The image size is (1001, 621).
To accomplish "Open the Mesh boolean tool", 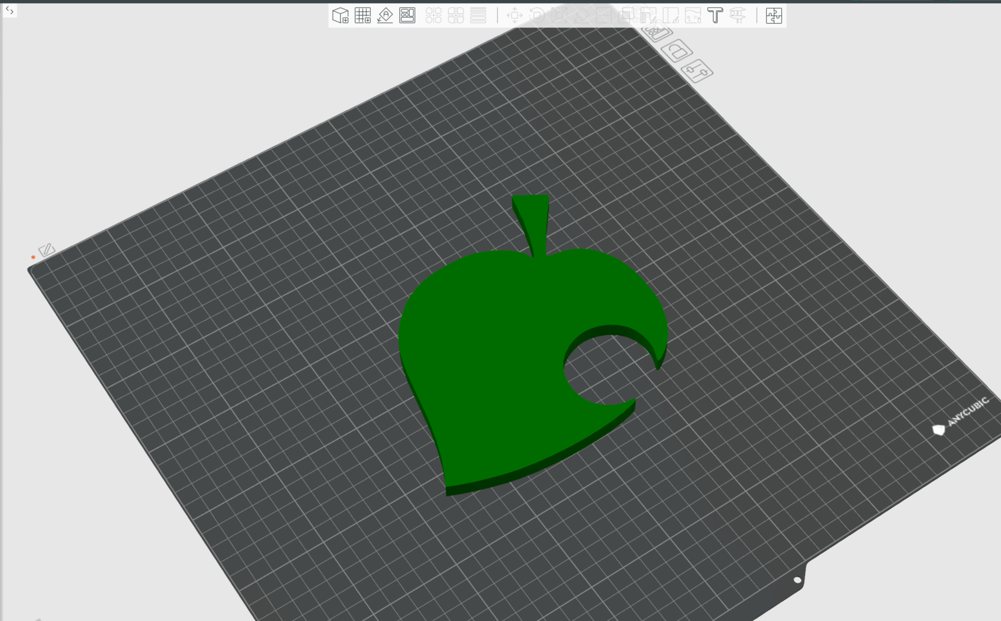I will tap(626, 15).
